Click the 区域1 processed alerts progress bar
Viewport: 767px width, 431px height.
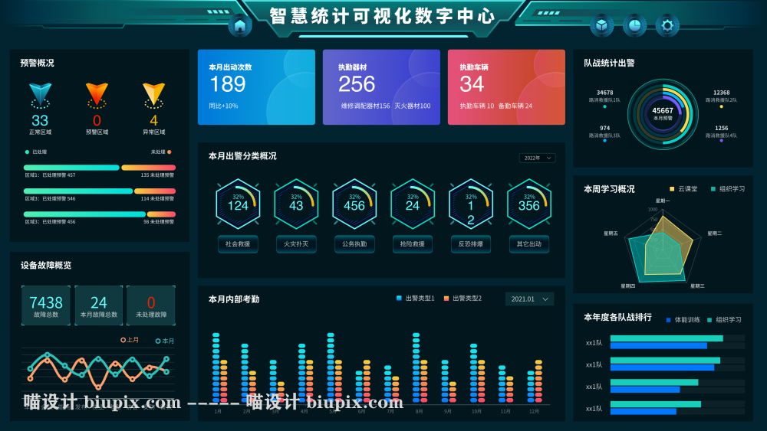point(71,168)
